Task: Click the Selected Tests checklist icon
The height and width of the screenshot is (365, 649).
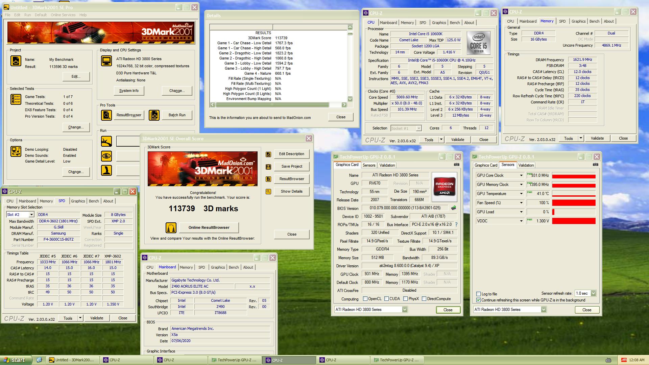Action: 16,99
